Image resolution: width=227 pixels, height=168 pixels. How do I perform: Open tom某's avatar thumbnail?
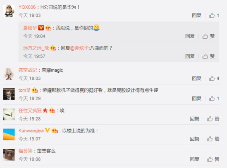(9, 94)
